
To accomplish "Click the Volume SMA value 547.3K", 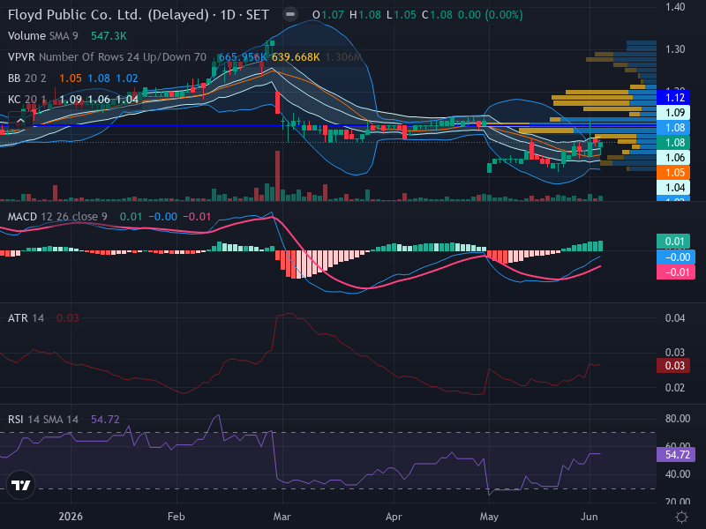I will [x=109, y=36].
